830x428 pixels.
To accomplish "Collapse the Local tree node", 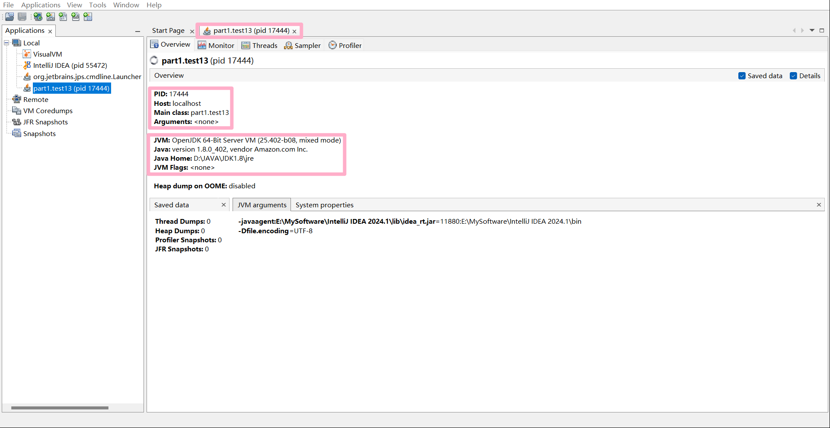I will point(6,43).
